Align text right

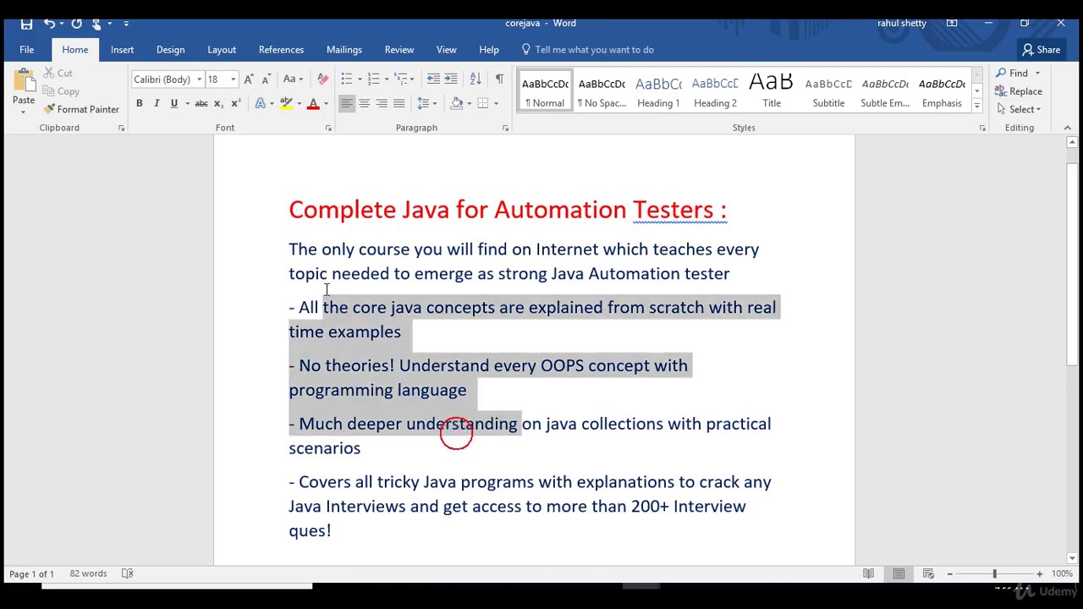[x=382, y=103]
